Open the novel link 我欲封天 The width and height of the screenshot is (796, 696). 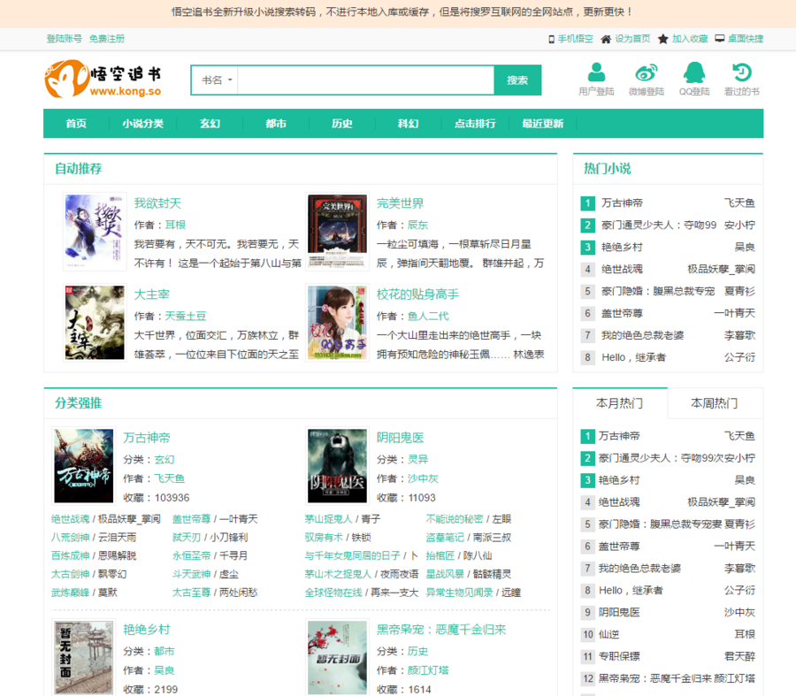[x=157, y=203]
